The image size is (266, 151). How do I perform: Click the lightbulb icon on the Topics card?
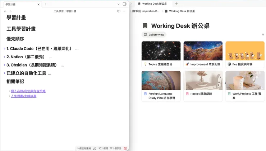pyautogui.click(x=145, y=64)
